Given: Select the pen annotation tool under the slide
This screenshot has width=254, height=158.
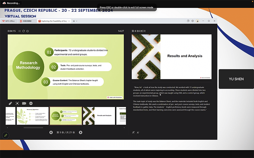Looking at the screenshot, I should [10, 103].
